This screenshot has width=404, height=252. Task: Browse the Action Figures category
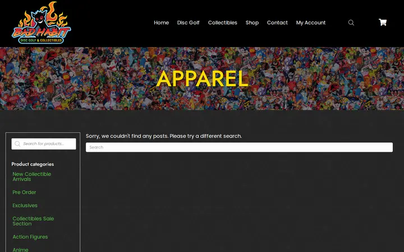click(30, 237)
